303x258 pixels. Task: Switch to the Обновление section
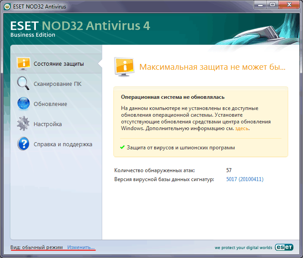50,104
